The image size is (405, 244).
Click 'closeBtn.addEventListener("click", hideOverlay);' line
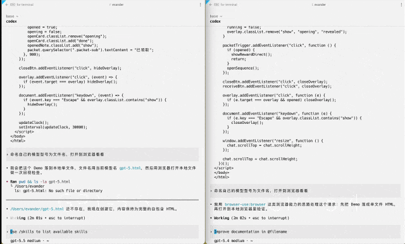70,68
